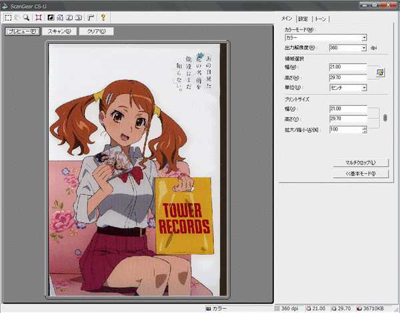Maximize the ScanGear CS-U window
The height and width of the screenshot is (313, 400).
tap(375, 5)
